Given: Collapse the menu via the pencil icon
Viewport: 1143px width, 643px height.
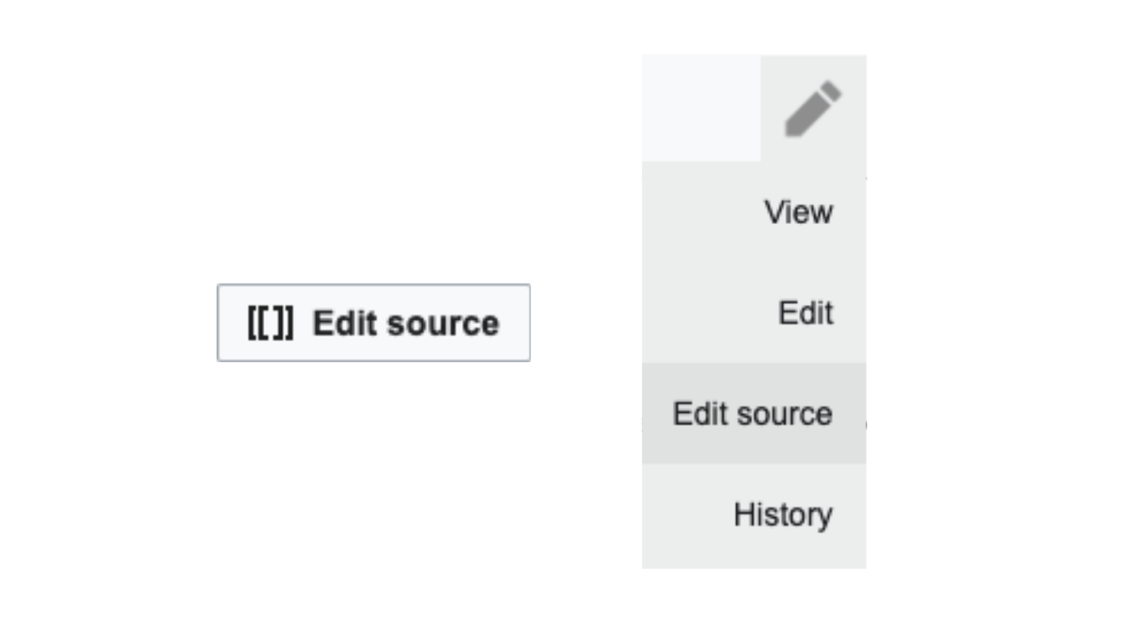Looking at the screenshot, I should (x=813, y=109).
